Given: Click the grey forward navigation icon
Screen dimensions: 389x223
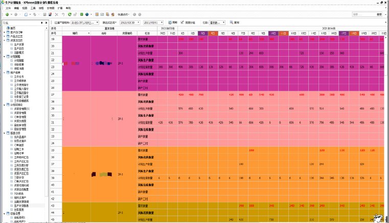Looking at the screenshot, I should 16,15.
